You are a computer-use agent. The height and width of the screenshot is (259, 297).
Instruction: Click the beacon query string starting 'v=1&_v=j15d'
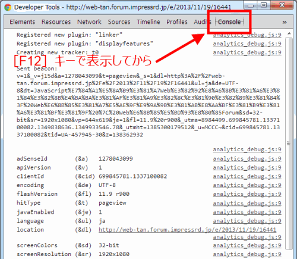148,105
